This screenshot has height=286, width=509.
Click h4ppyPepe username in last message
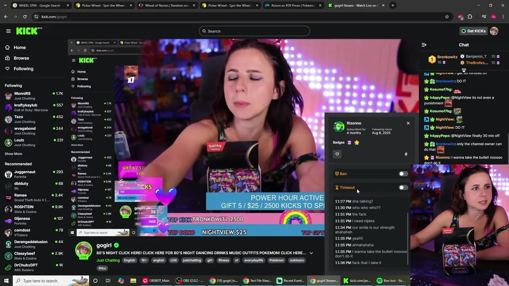tap(440, 136)
